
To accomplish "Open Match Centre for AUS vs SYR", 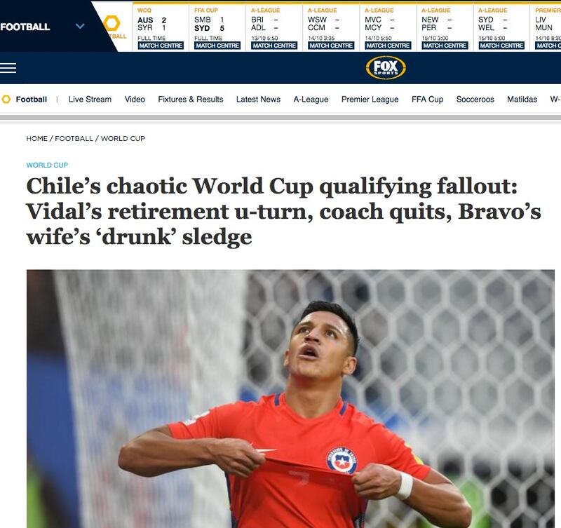I will [161, 46].
